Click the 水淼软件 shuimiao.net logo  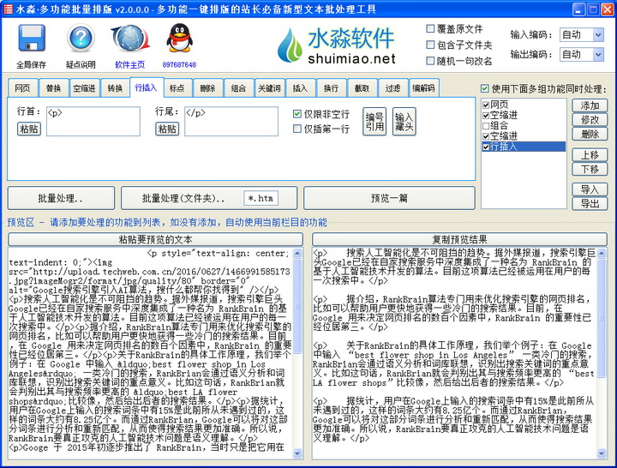(x=336, y=45)
